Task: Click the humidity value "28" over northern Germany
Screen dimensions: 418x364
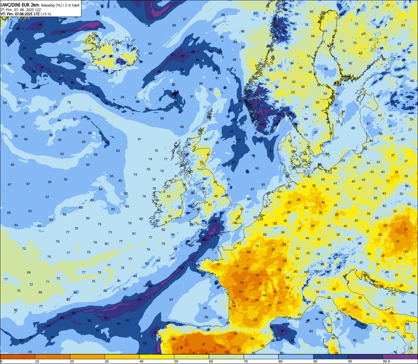Action: (x=298, y=200)
